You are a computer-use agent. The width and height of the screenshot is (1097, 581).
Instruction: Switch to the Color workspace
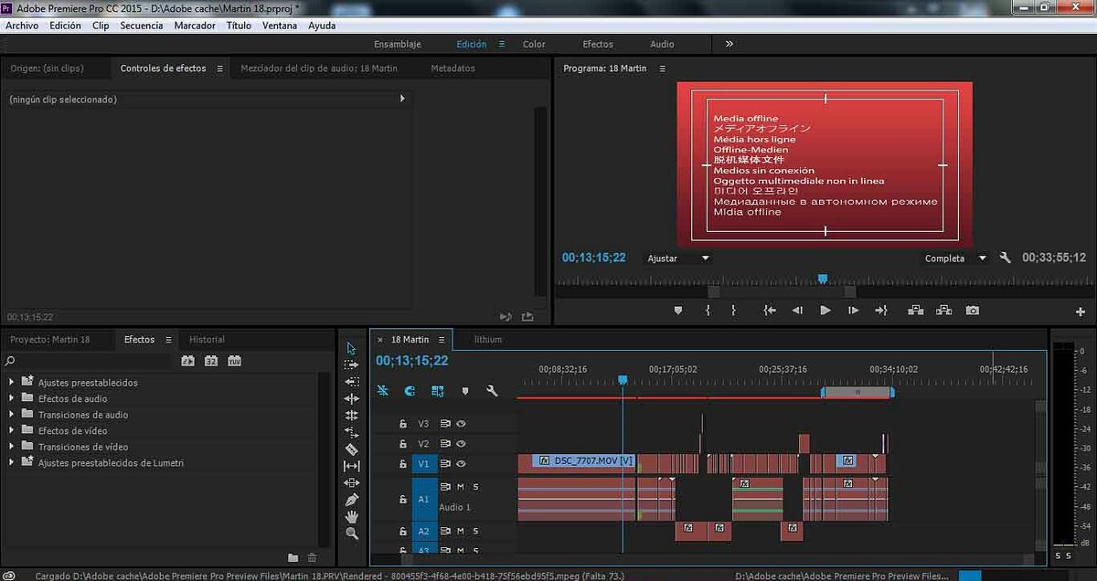pos(534,44)
